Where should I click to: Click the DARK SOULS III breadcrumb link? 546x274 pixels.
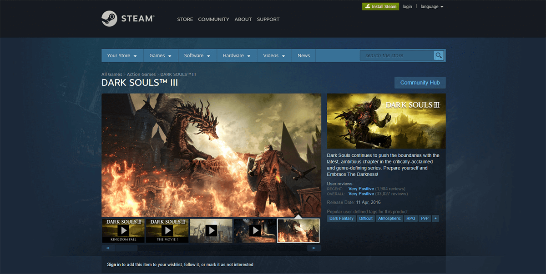tap(178, 74)
